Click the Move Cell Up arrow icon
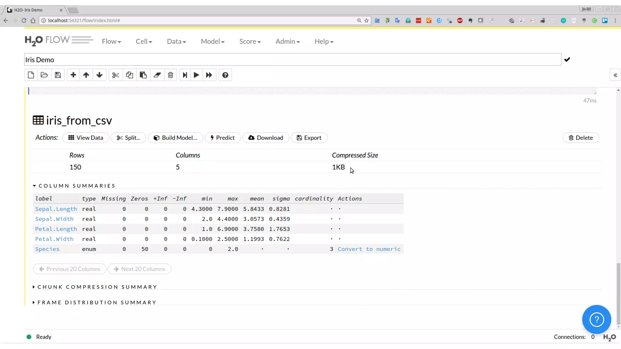The height and width of the screenshot is (349, 621). point(86,75)
